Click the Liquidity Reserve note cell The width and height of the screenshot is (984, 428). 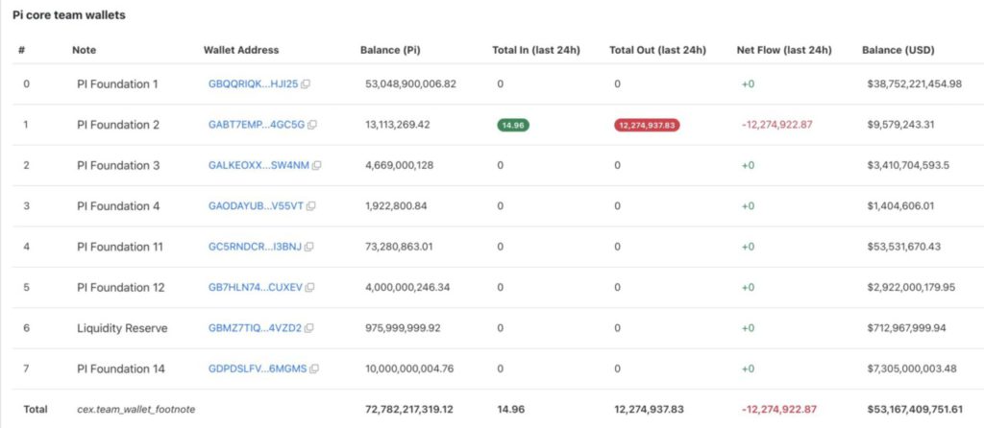[122, 328]
